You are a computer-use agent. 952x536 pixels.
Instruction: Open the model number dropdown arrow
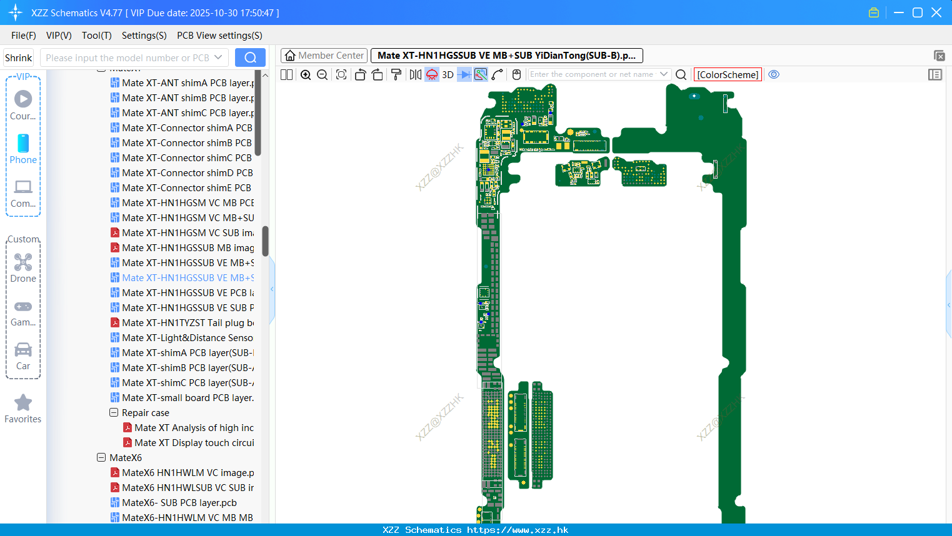[x=218, y=57]
